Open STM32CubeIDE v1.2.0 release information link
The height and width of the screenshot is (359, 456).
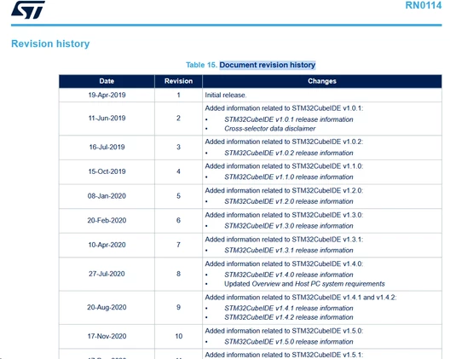coord(288,201)
